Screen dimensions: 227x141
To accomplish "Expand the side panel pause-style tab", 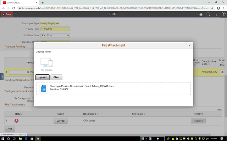I will (x=1, y=76).
